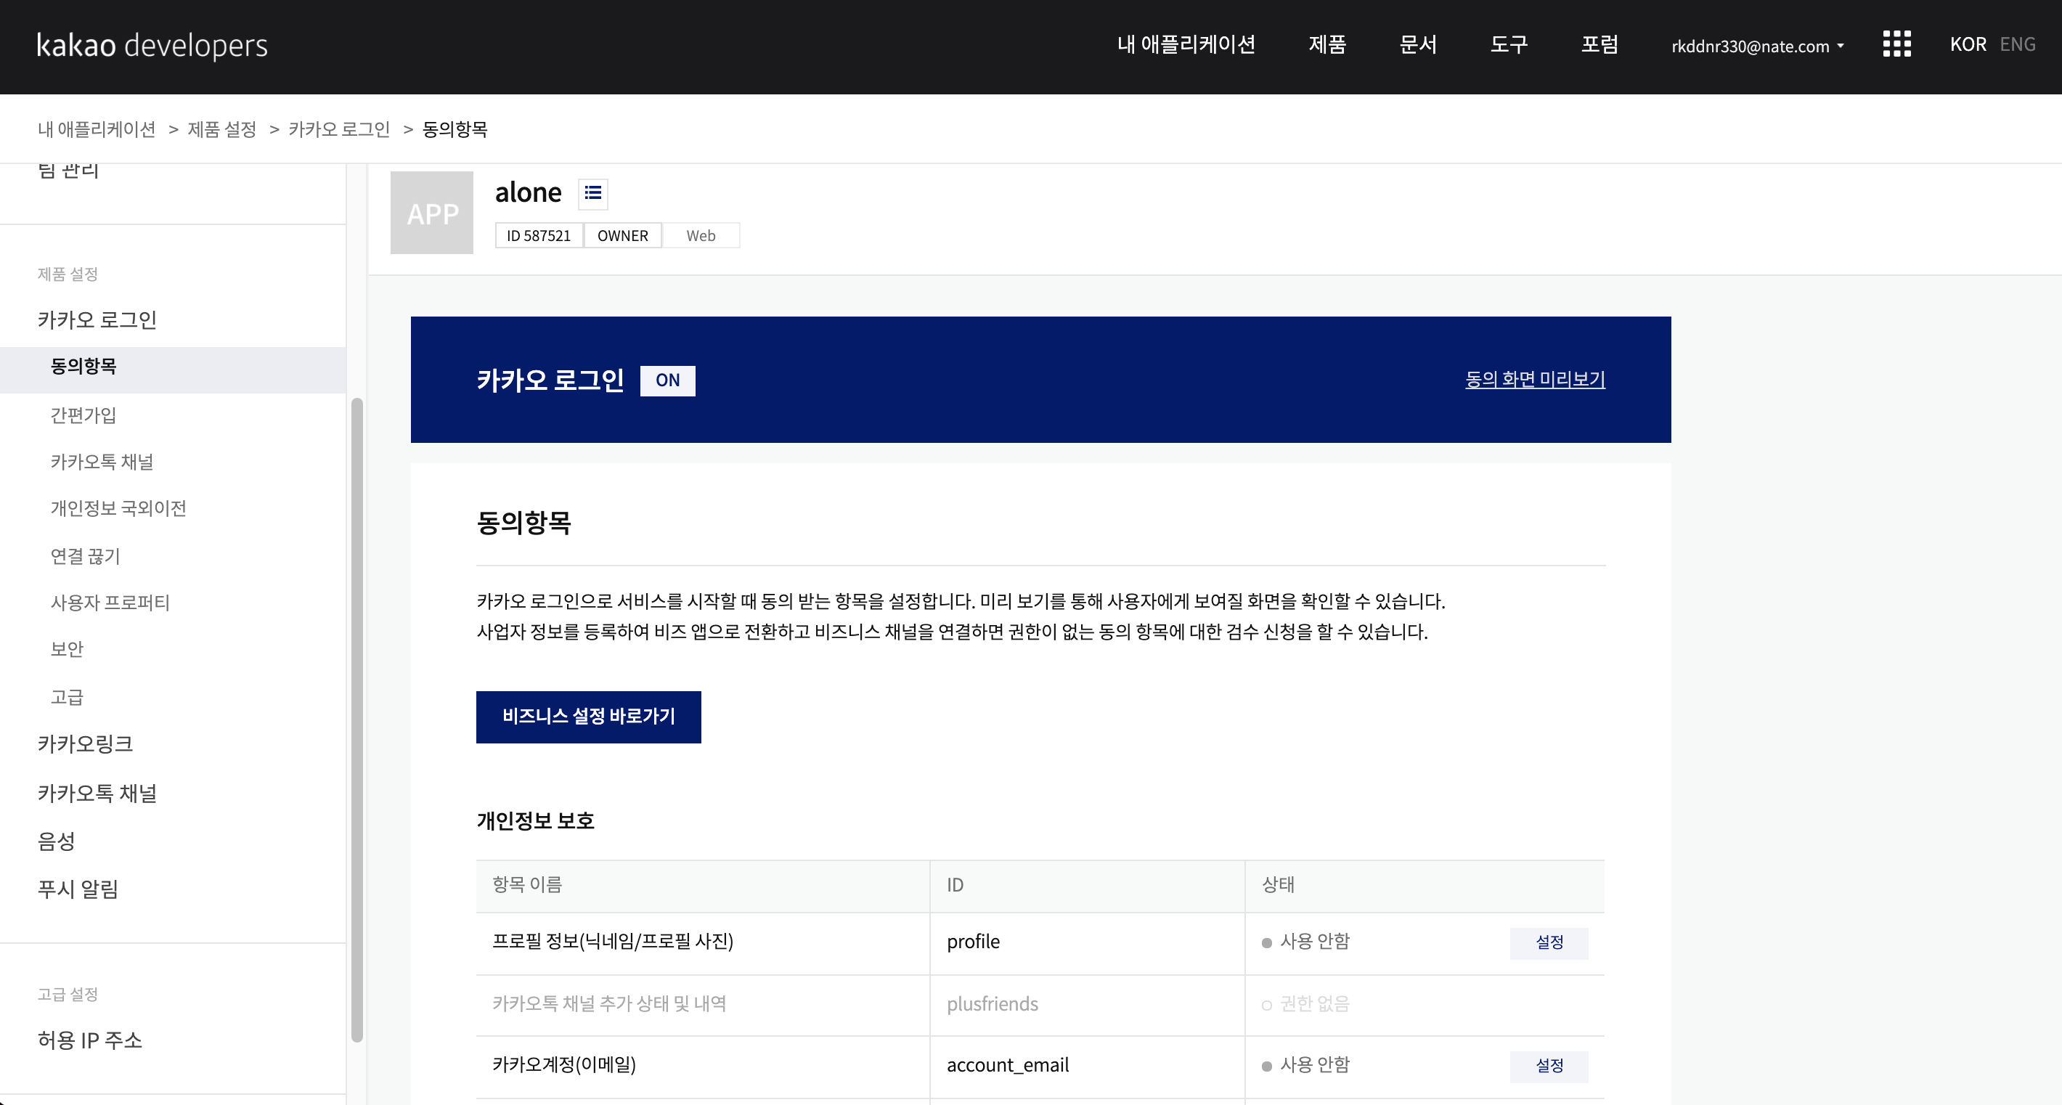This screenshot has height=1105, width=2062.
Task: Select KOR language option
Action: click(x=1968, y=45)
